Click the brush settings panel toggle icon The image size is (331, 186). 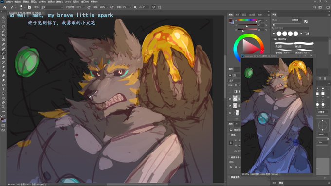click(29, 7)
